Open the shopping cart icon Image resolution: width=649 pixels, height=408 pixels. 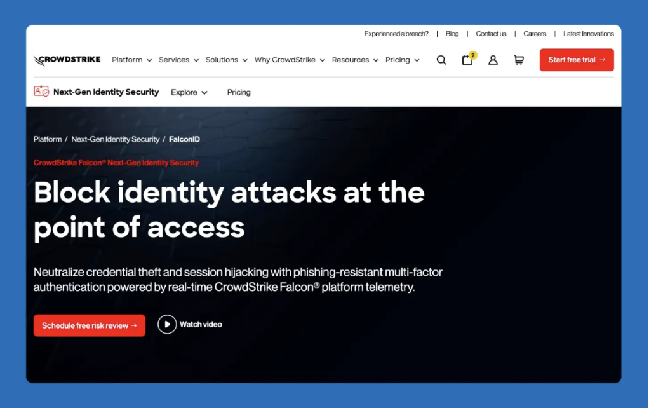pyautogui.click(x=519, y=60)
